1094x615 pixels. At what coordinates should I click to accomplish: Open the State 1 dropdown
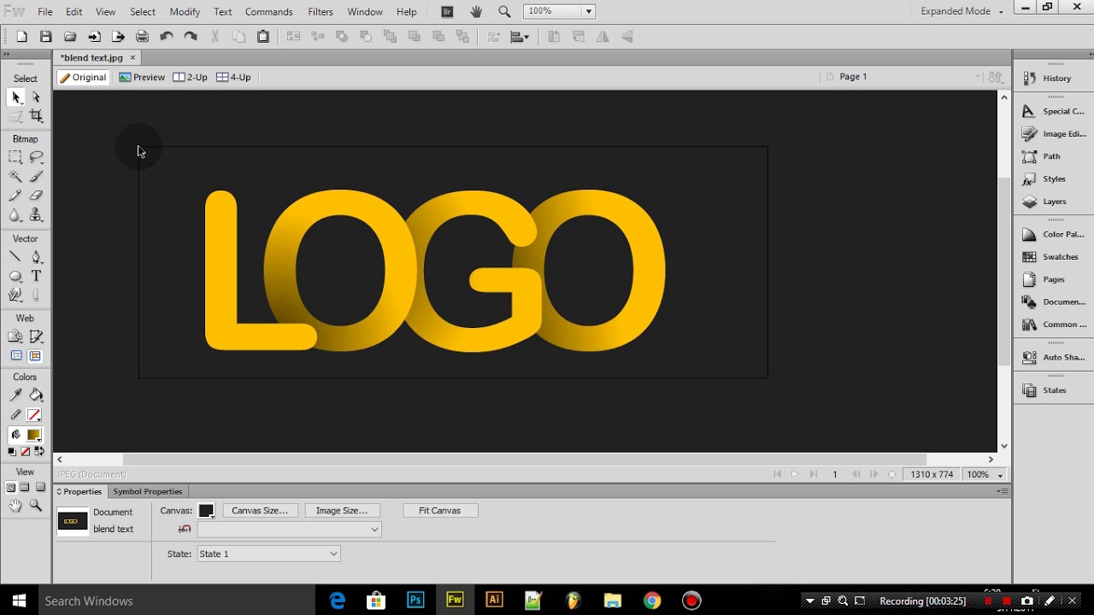click(x=268, y=554)
